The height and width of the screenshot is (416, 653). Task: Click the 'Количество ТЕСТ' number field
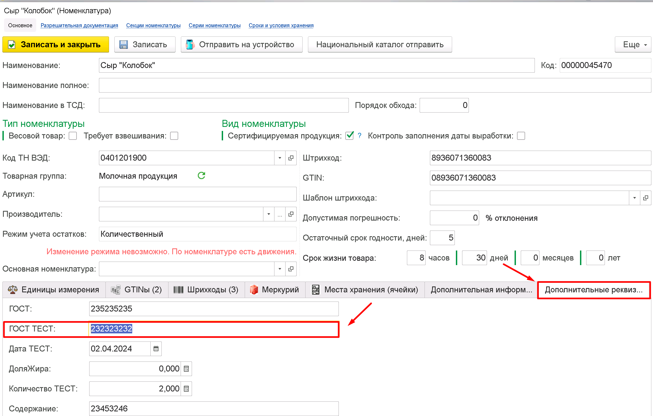pos(135,389)
